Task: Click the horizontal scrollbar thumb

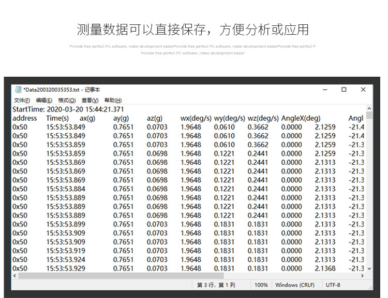Action: (114, 276)
